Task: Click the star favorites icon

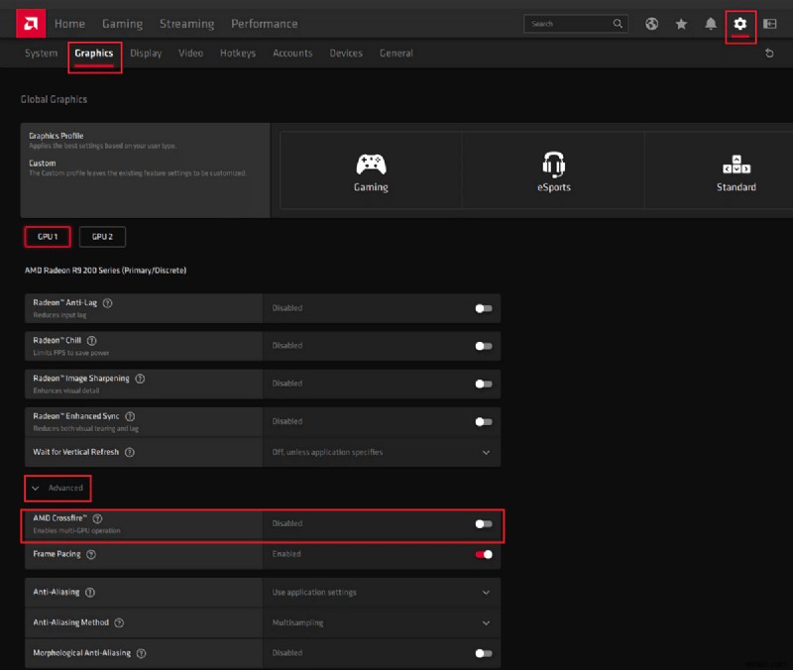Action: point(680,23)
